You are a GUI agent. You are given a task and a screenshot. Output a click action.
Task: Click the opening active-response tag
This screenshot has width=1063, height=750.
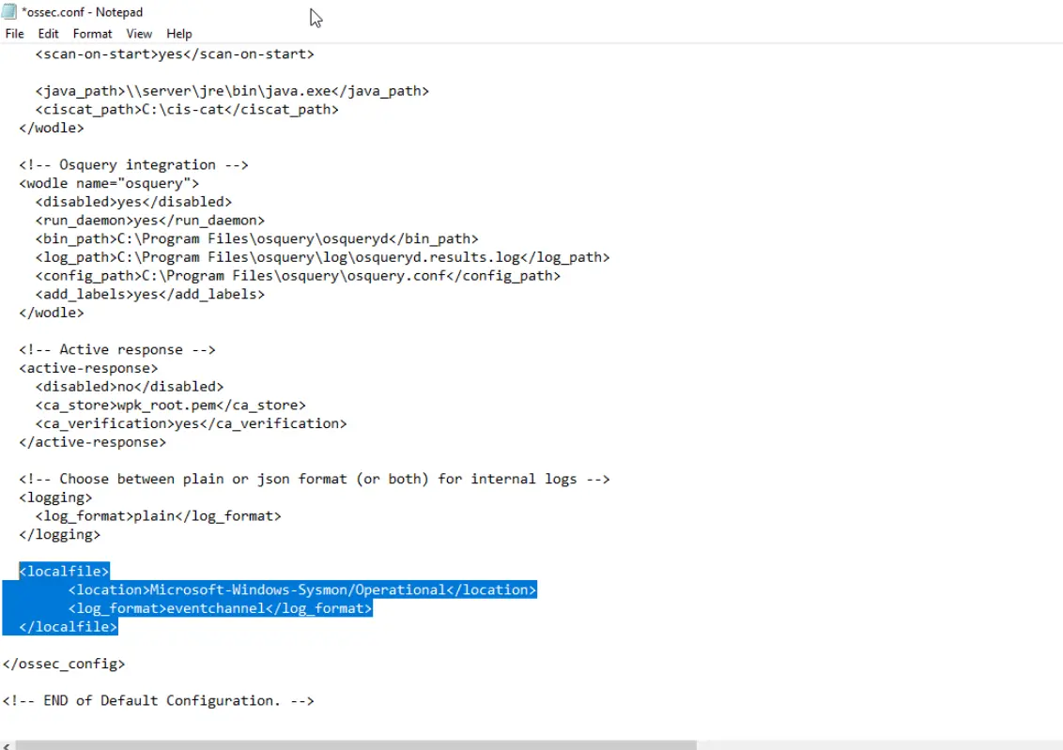coord(88,368)
